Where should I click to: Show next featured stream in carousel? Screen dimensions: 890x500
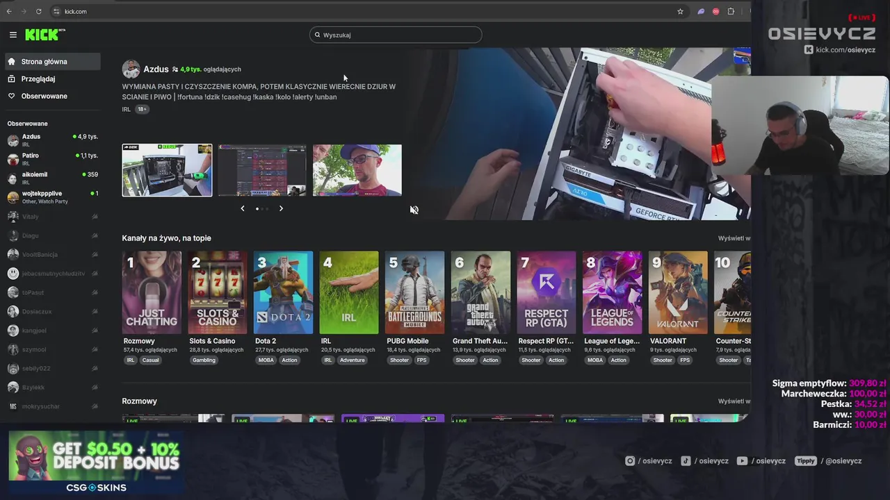click(x=281, y=208)
